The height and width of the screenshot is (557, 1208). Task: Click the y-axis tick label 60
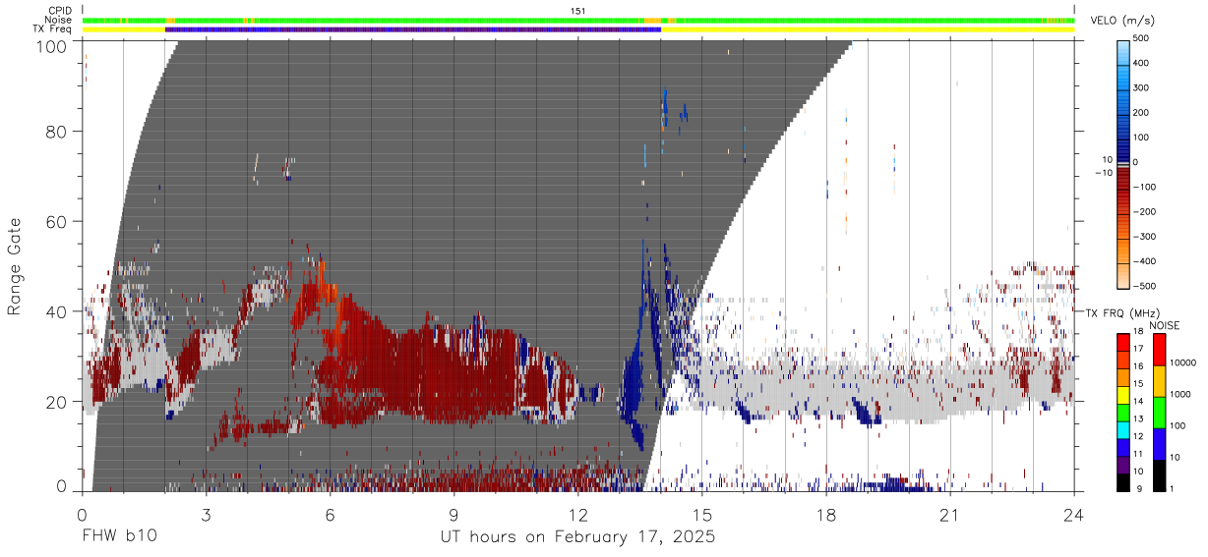coord(57,222)
